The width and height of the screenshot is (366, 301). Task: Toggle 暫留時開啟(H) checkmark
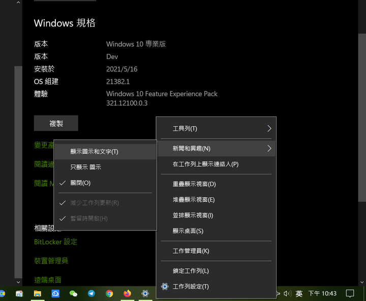point(105,219)
